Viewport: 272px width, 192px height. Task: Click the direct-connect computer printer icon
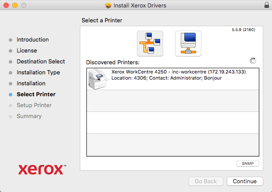188,43
